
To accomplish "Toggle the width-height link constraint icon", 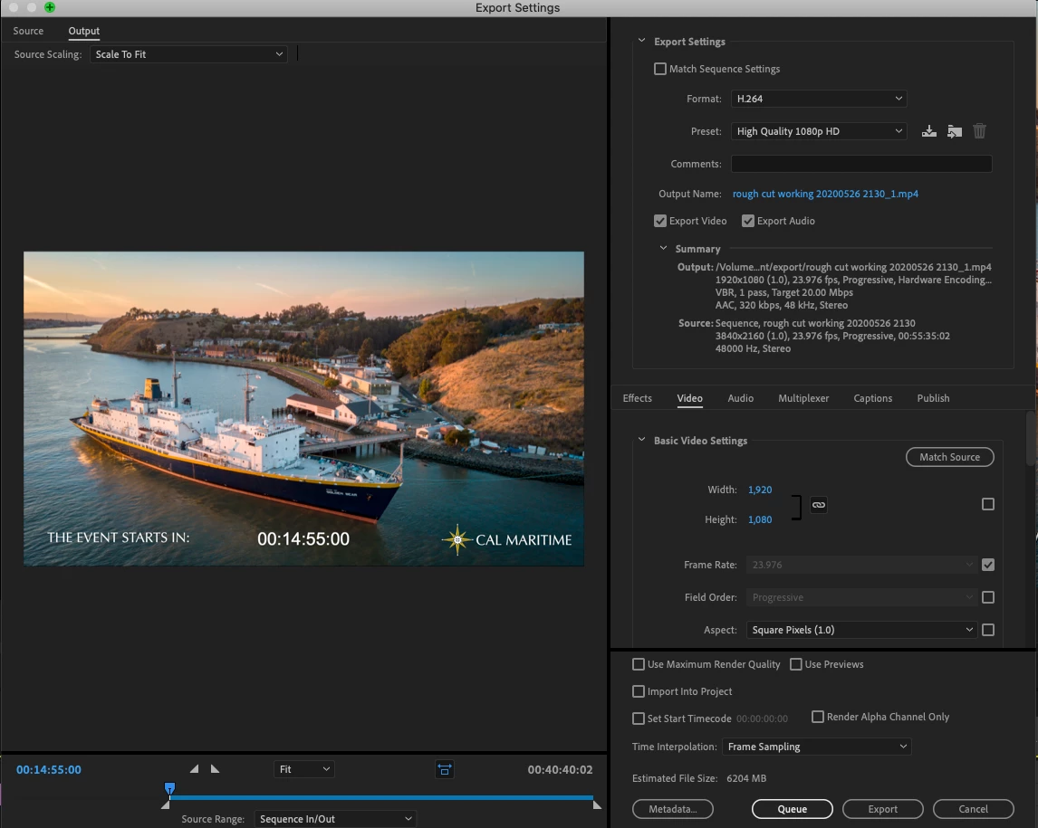I will [x=819, y=505].
